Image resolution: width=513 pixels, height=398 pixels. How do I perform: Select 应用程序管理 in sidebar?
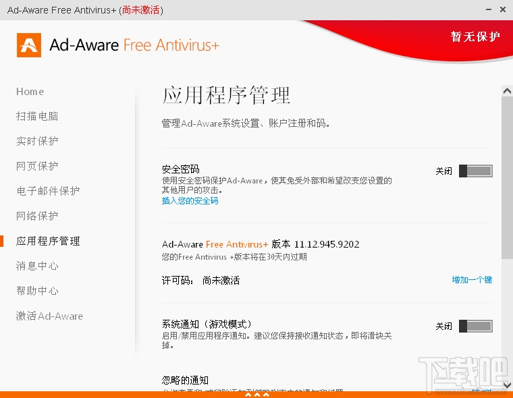48,241
